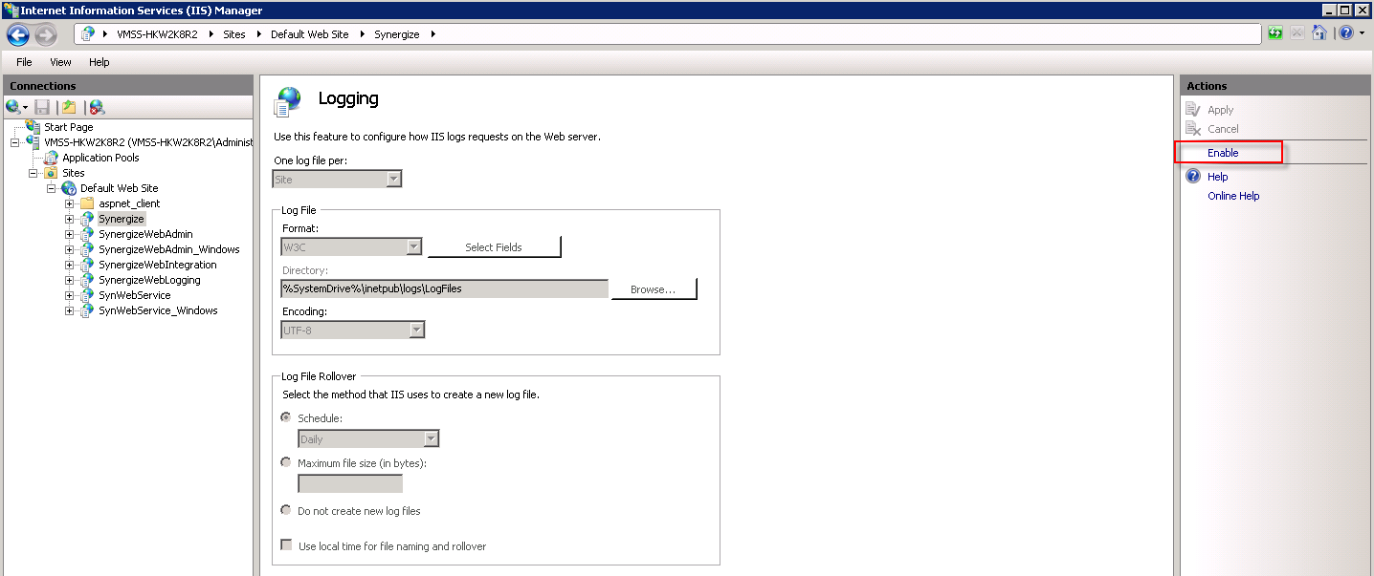This screenshot has width=1374, height=576.
Task: Click the Browse... button
Action: pyautogui.click(x=654, y=288)
